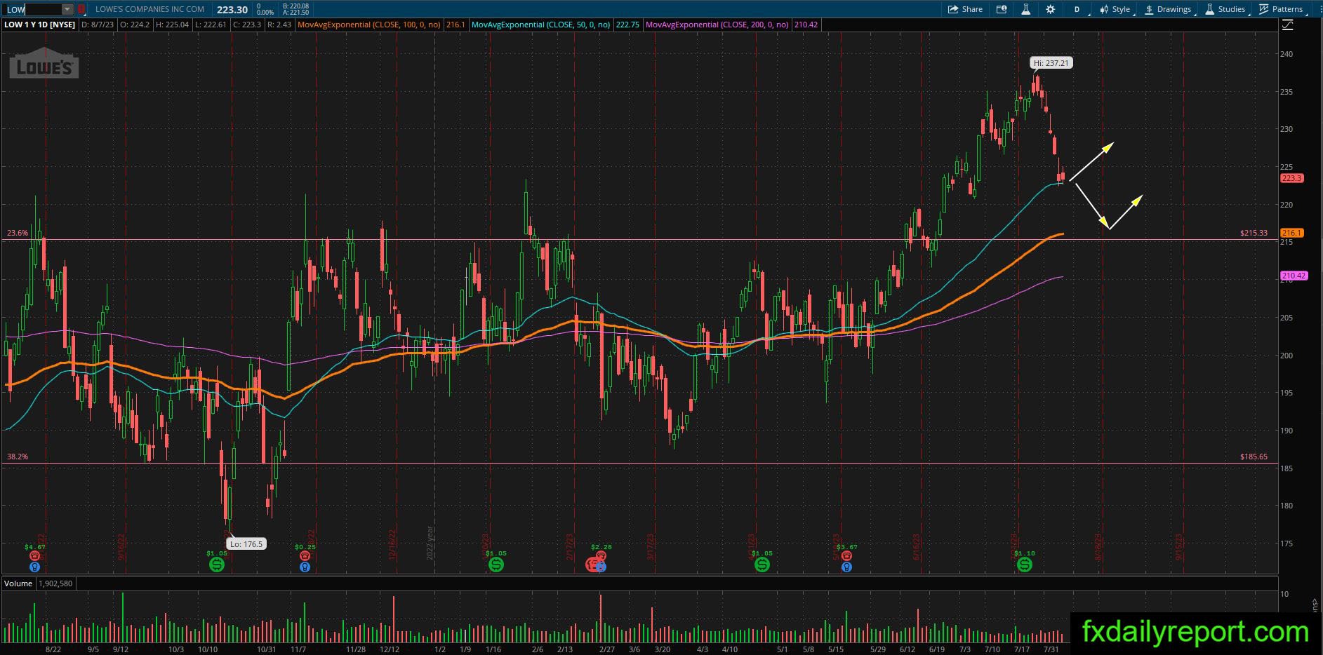Click the R: 2.43 range value
1323x655 pixels.
tap(279, 25)
